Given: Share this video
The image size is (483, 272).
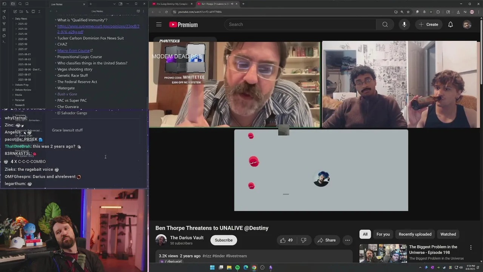Looking at the screenshot, I should point(327,240).
